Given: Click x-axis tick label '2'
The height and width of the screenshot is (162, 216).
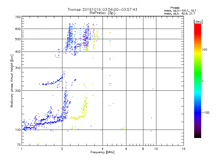Looking at the screenshot, I should [62, 149].
